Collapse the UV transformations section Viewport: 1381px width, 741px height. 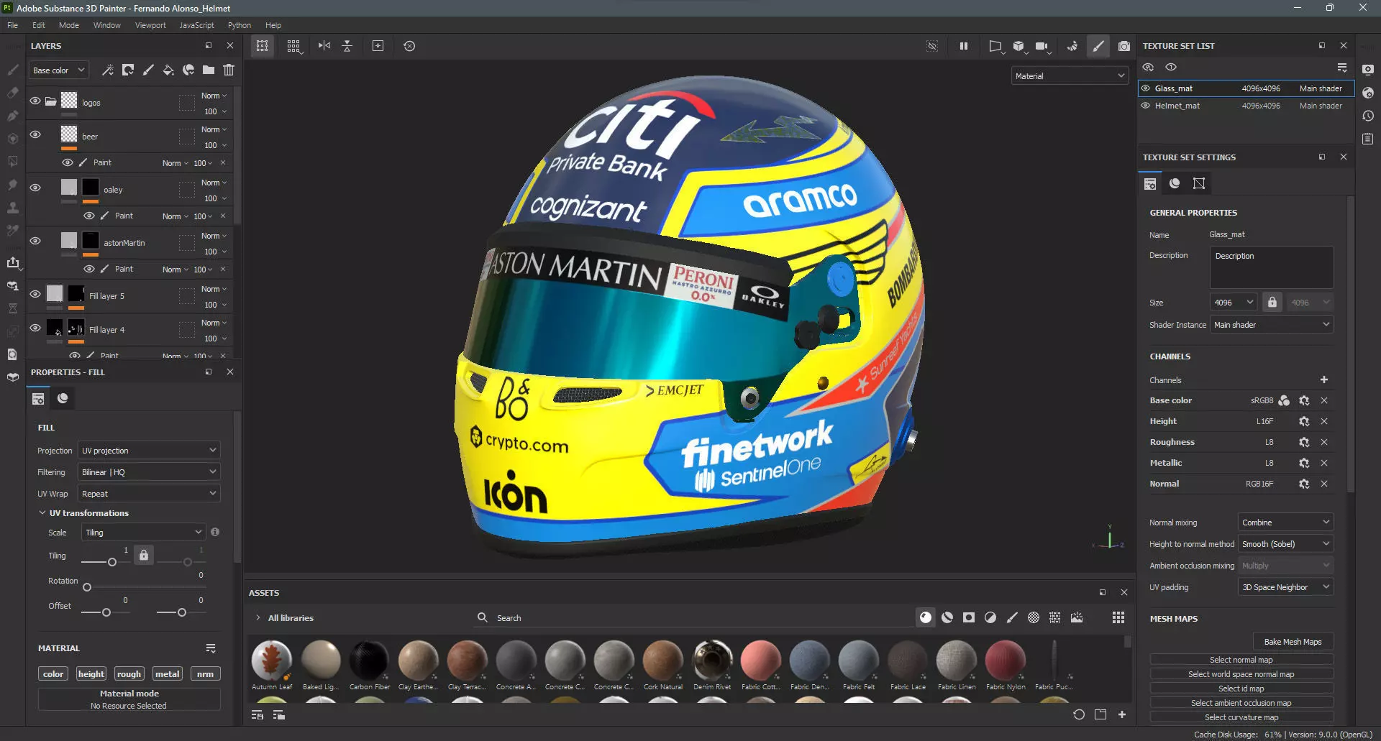42,513
